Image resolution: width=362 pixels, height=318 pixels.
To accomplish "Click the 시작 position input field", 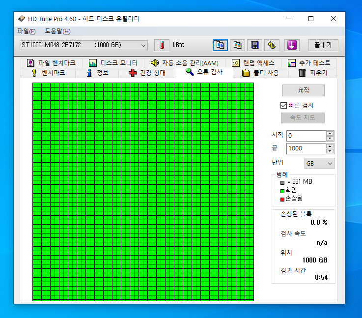I will tap(306, 136).
